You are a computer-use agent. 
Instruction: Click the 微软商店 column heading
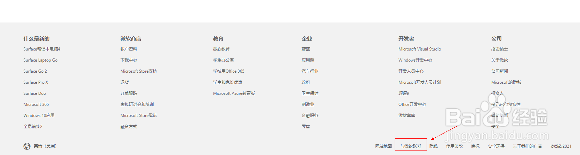point(131,39)
